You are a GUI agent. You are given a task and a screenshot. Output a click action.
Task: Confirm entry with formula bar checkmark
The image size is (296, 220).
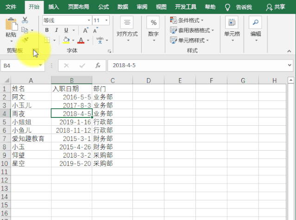(x=82, y=66)
